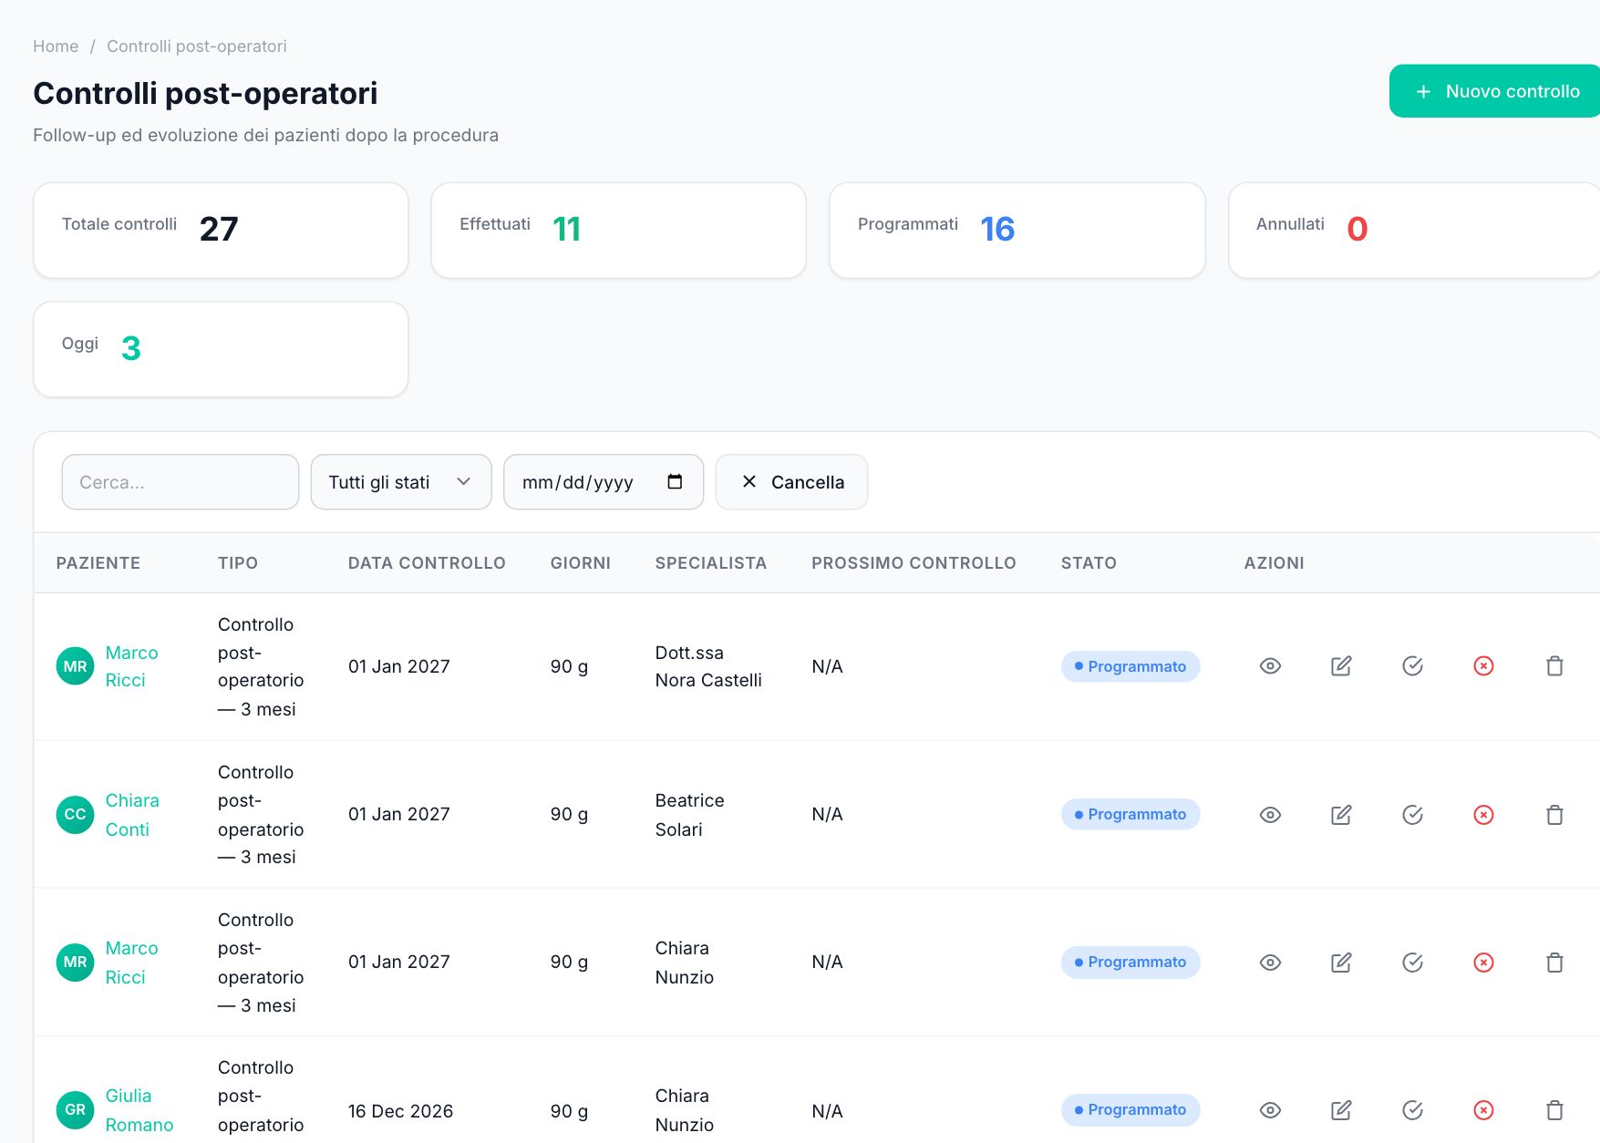Click Nuovo controllo button
1600x1143 pixels.
[x=1495, y=91]
